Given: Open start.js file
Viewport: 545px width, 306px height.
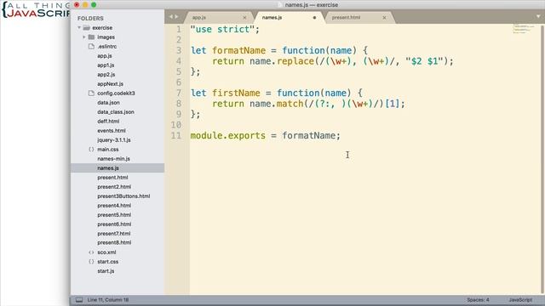Looking at the screenshot, I should (x=106, y=271).
